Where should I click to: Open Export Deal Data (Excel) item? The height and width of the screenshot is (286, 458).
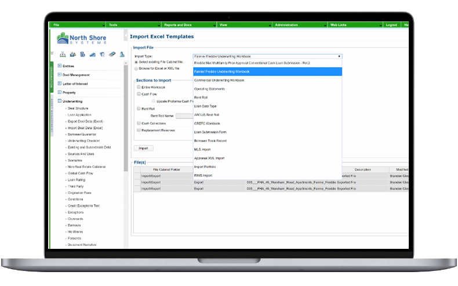(x=86, y=121)
